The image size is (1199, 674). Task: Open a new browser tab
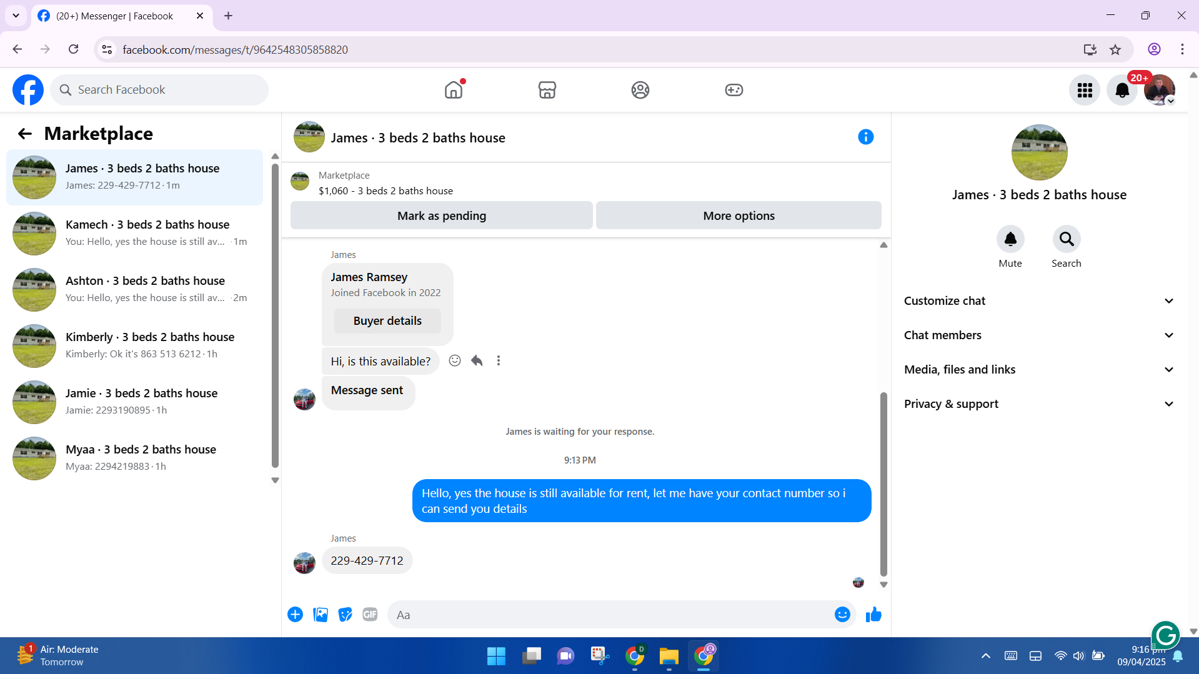point(229,16)
